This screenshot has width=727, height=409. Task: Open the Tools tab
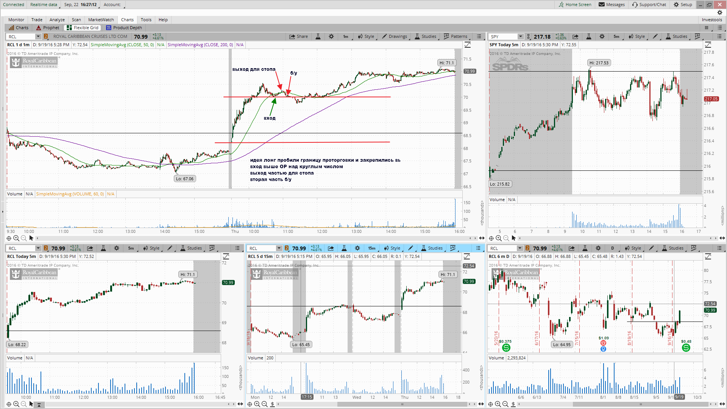pyautogui.click(x=146, y=20)
